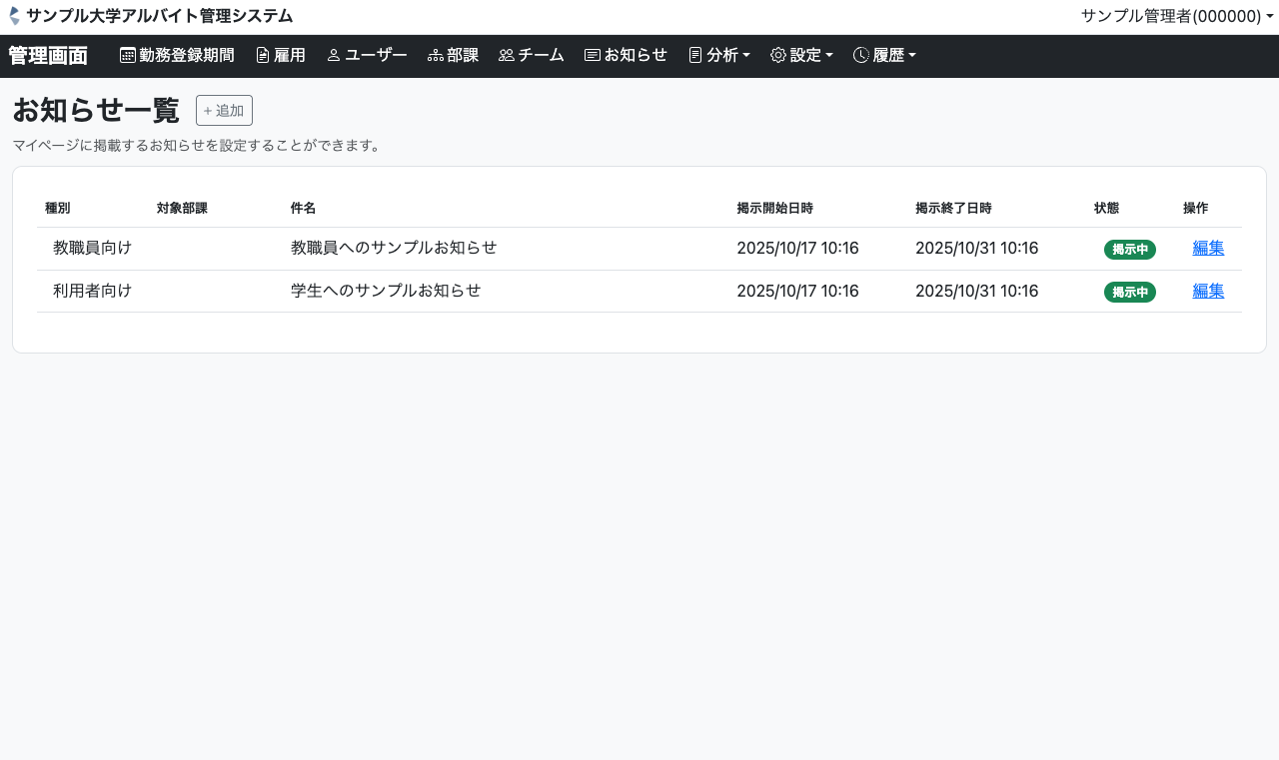Click the org-chart icon beside 部課
Screen dimensions: 1279x760
[x=436, y=56]
